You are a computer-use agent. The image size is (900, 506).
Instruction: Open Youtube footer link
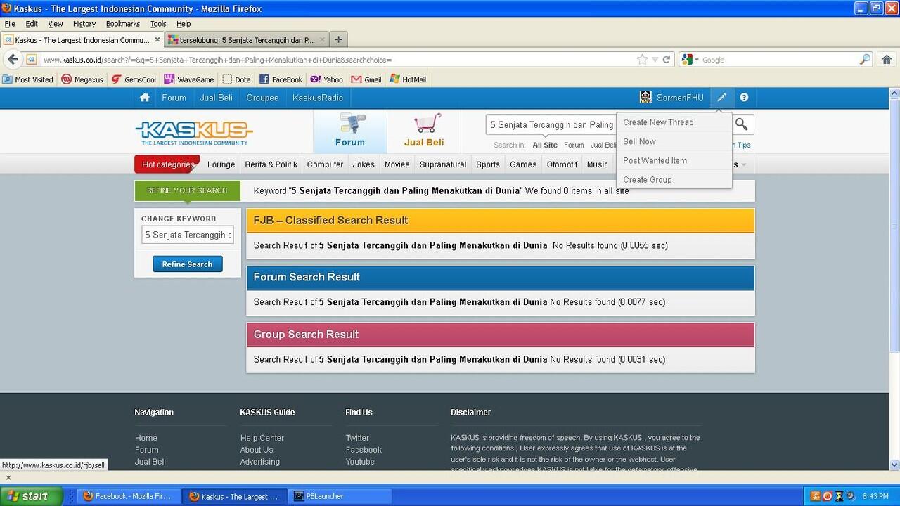tap(360, 462)
